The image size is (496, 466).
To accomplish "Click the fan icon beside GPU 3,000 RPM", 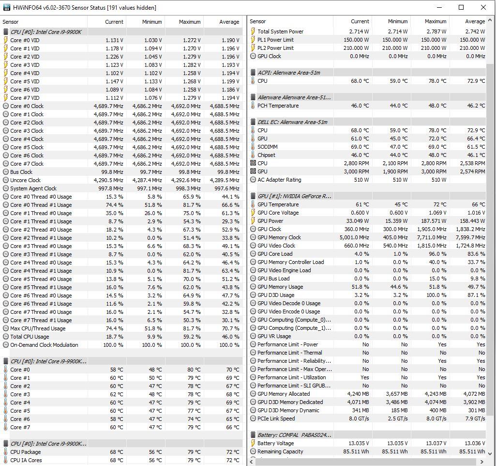I will pyautogui.click(x=253, y=171).
